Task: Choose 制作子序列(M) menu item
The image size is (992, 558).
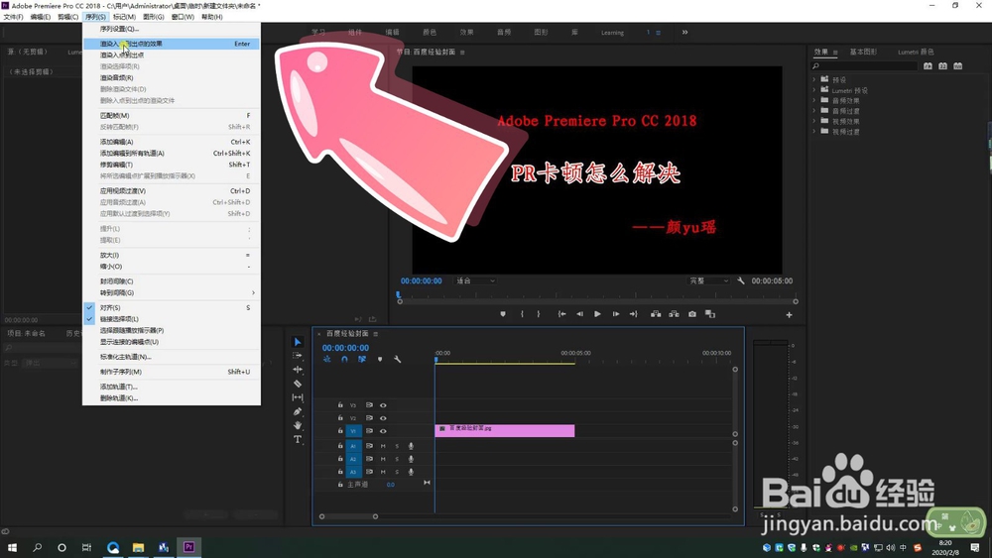Action: click(171, 372)
